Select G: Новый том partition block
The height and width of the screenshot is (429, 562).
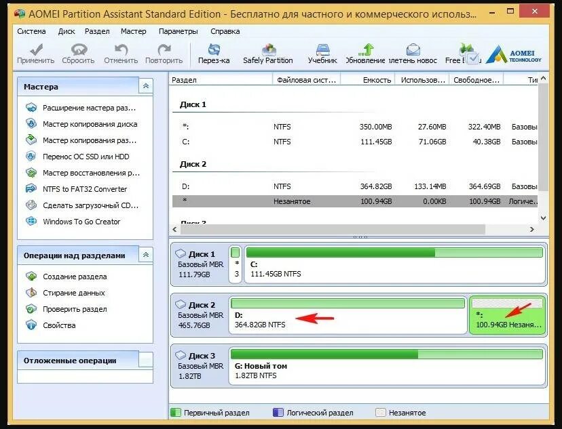click(387, 366)
